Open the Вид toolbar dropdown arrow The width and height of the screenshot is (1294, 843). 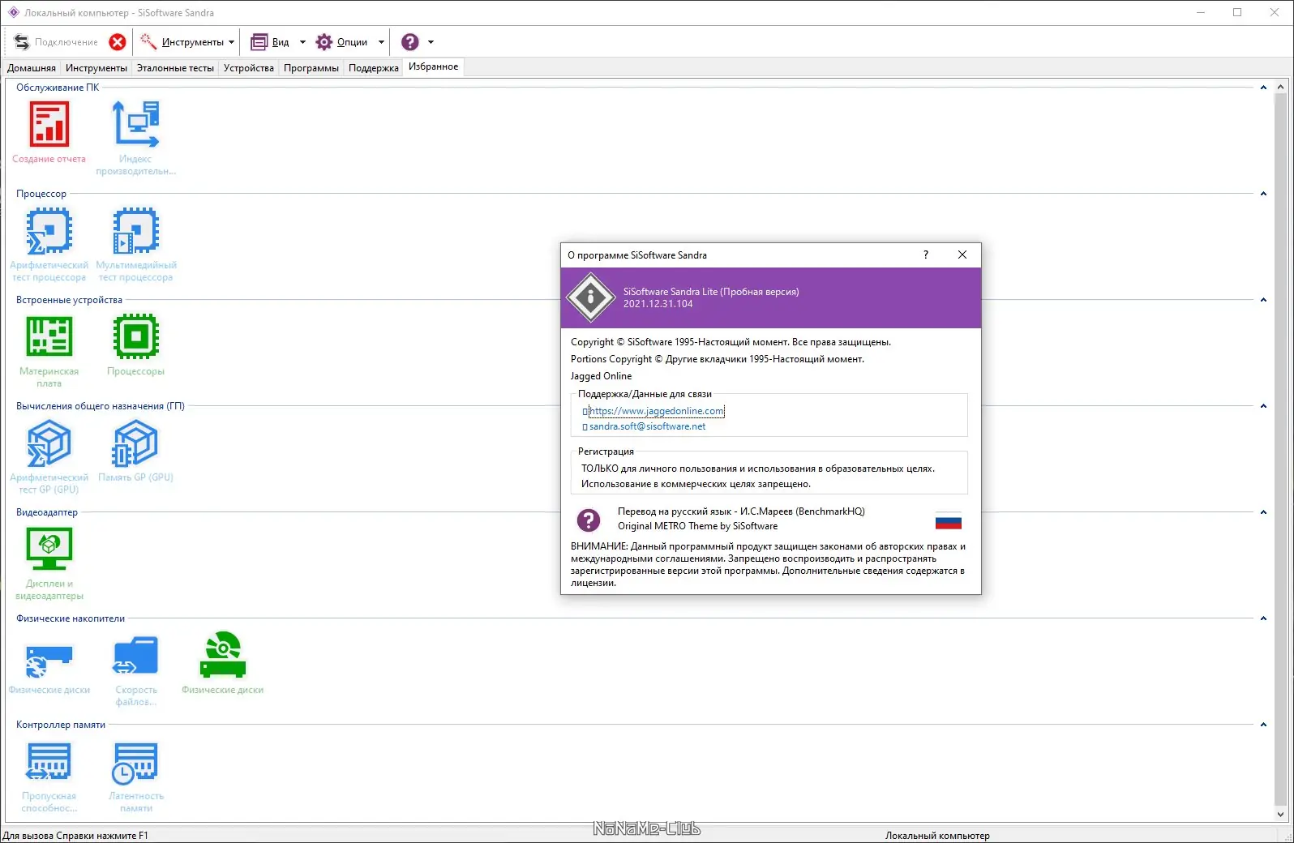tap(302, 42)
